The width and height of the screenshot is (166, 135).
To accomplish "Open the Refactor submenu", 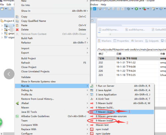I will click(52, 43).
